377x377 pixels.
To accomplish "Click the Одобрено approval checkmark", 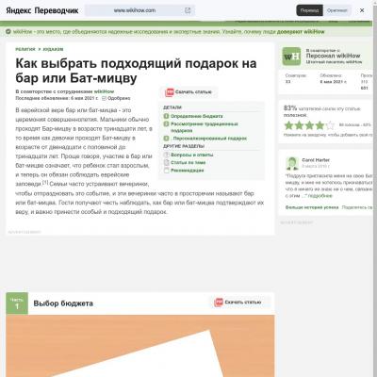I will 104,98.
